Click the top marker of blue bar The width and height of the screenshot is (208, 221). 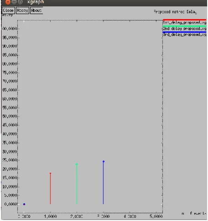[103, 161]
